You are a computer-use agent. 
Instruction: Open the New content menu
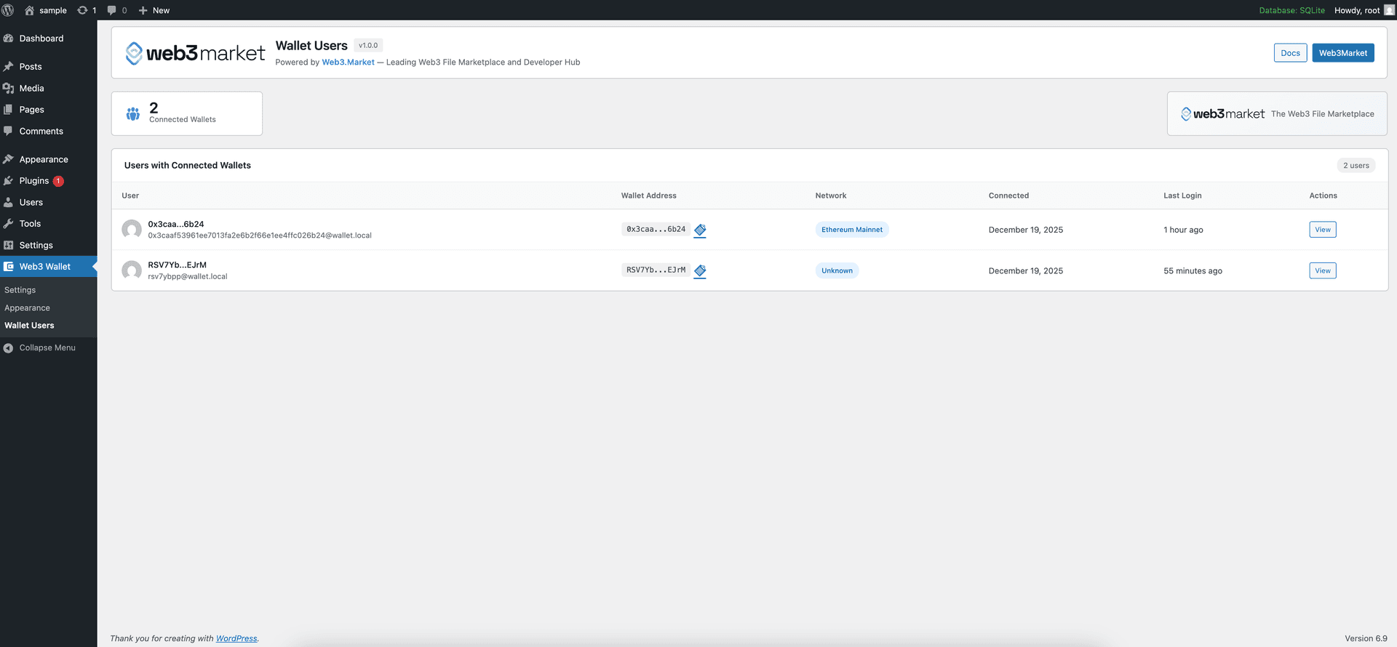click(x=154, y=10)
